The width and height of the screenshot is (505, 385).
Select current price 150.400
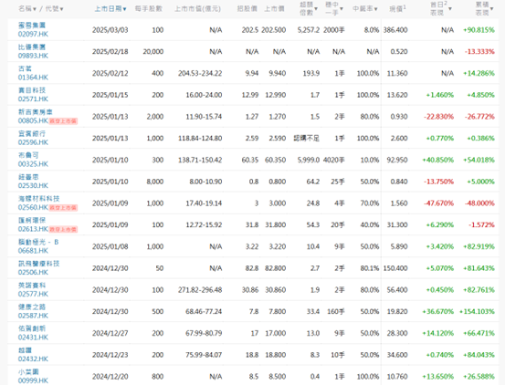(395, 268)
